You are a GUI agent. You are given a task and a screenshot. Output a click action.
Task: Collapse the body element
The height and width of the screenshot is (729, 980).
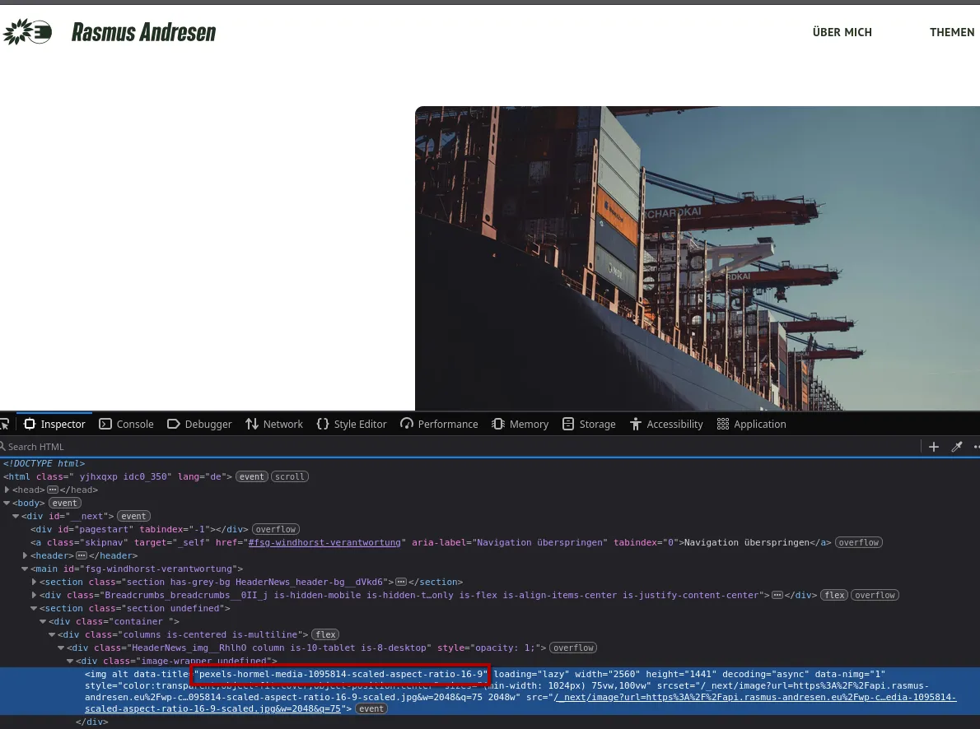[7, 503]
